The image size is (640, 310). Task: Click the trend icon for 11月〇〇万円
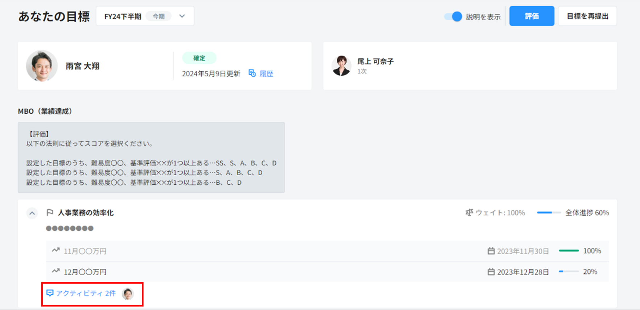click(x=56, y=251)
